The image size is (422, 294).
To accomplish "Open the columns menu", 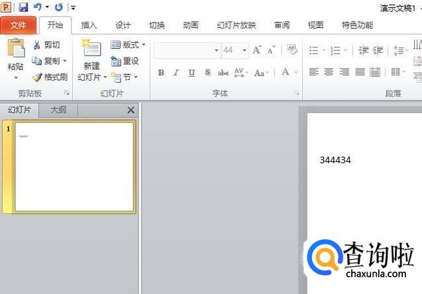I will click(398, 72).
